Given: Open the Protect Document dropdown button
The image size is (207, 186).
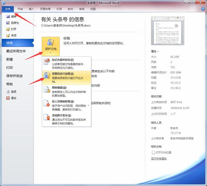Looking at the screenshot, I should pyautogui.click(x=51, y=46).
